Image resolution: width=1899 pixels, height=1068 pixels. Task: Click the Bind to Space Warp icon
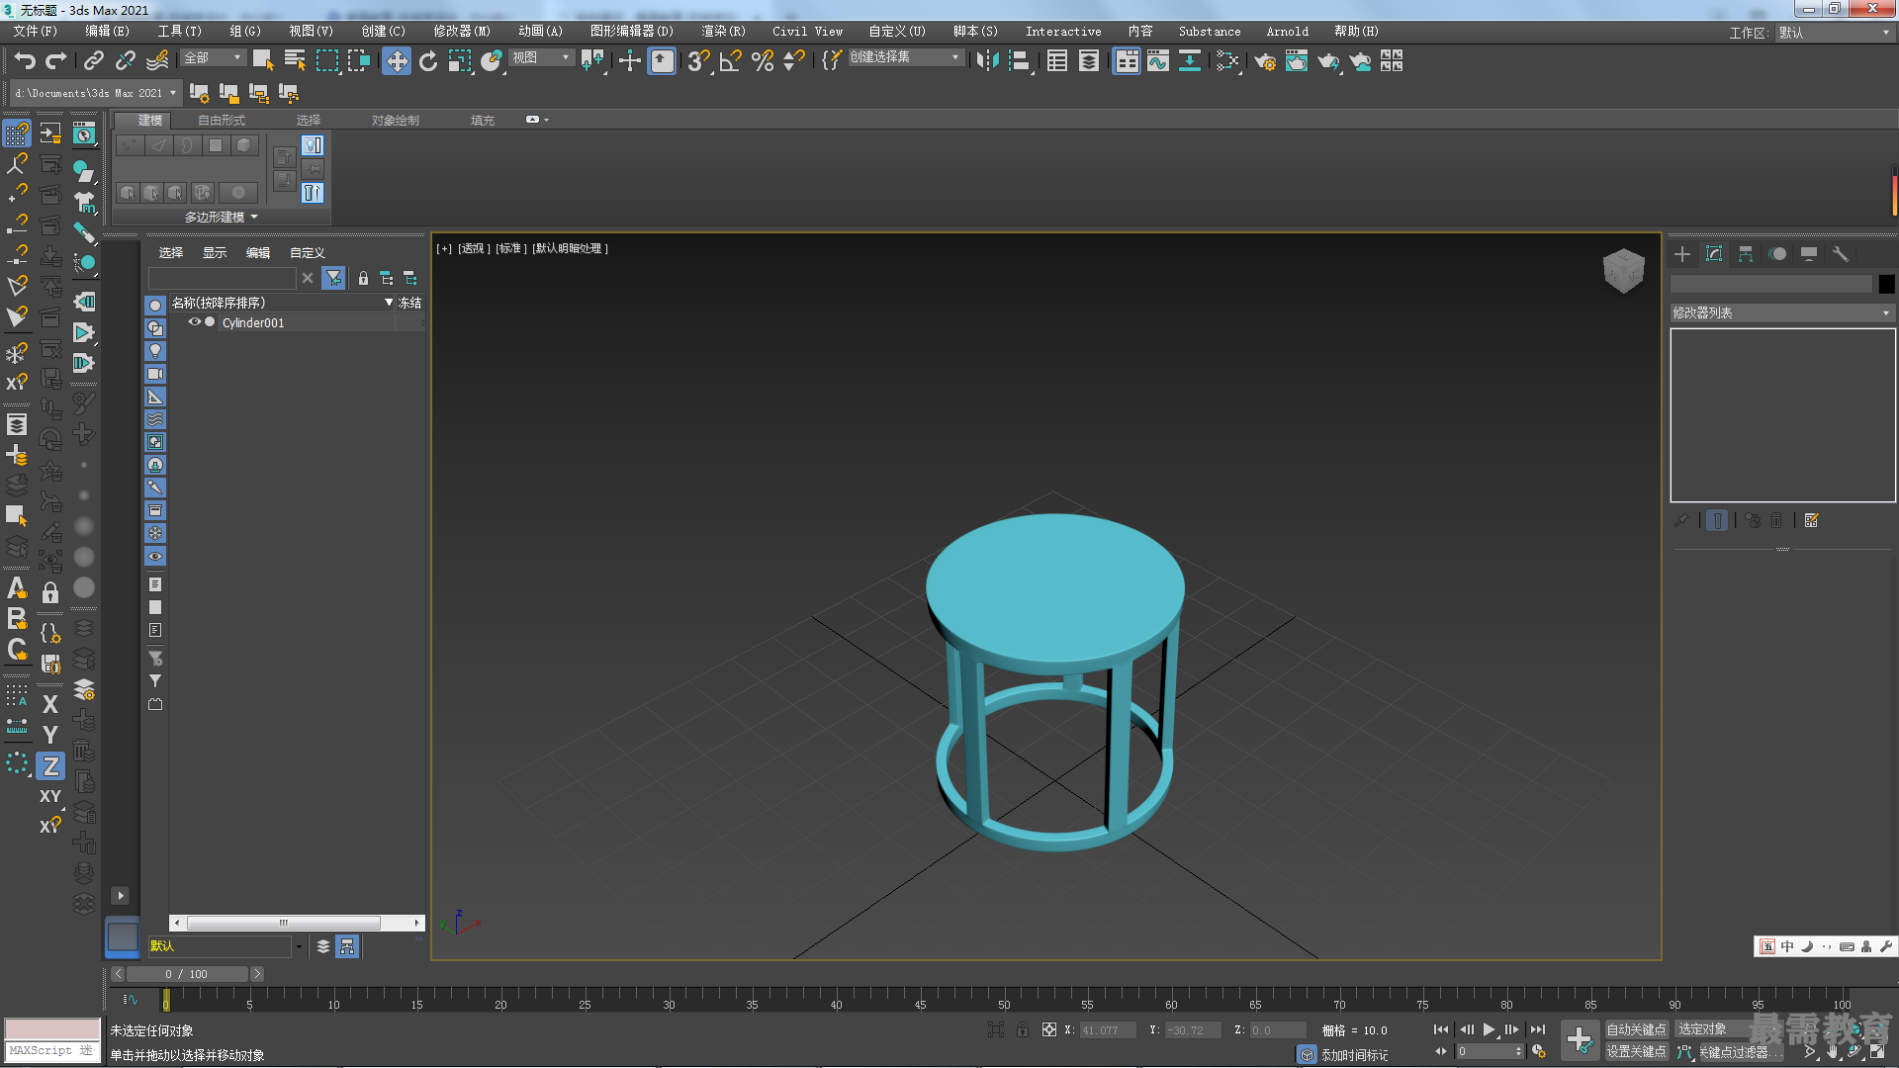tap(157, 61)
